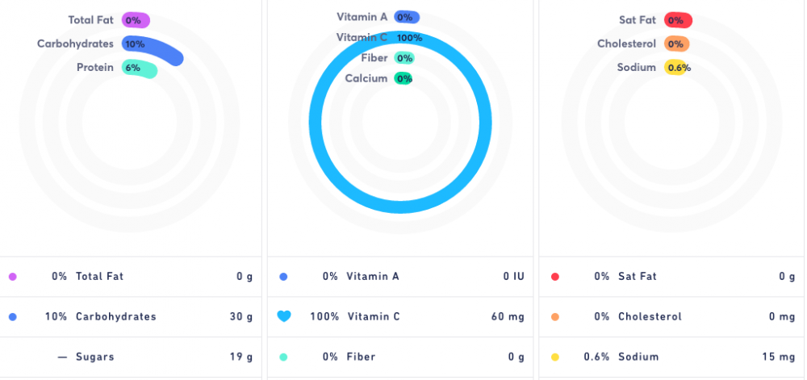Click the orange Cholesterol legend dot
Screen dimensions: 807x380
554,317
